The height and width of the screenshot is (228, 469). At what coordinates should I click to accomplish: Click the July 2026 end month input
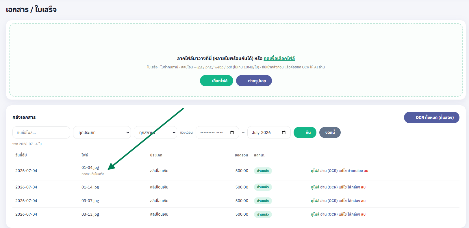[x=269, y=132]
